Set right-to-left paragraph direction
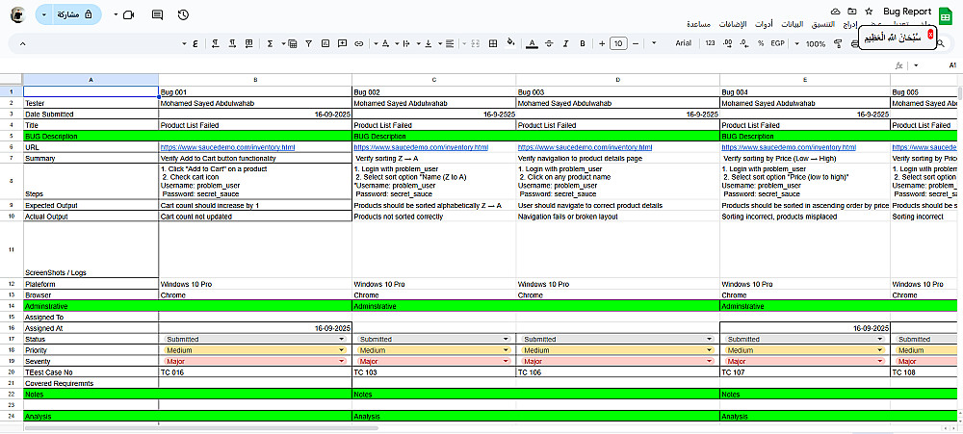Screen dimensions: 963x434 point(215,43)
